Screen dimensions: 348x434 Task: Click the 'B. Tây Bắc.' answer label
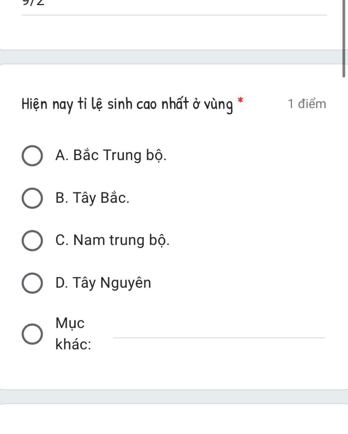click(x=92, y=198)
